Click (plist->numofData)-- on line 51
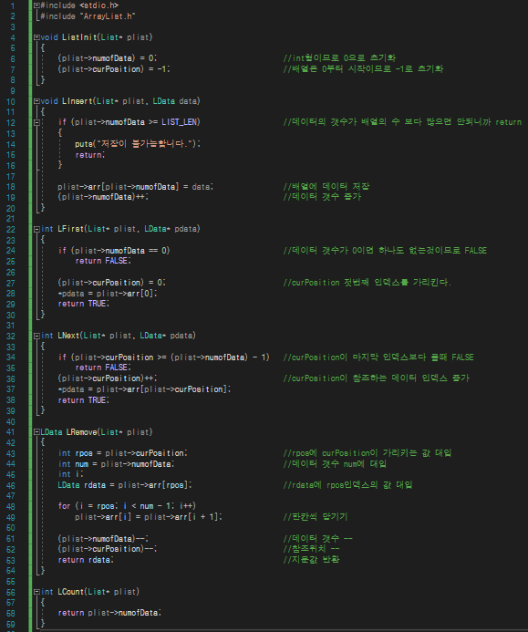The height and width of the screenshot is (632, 528). tap(103, 539)
